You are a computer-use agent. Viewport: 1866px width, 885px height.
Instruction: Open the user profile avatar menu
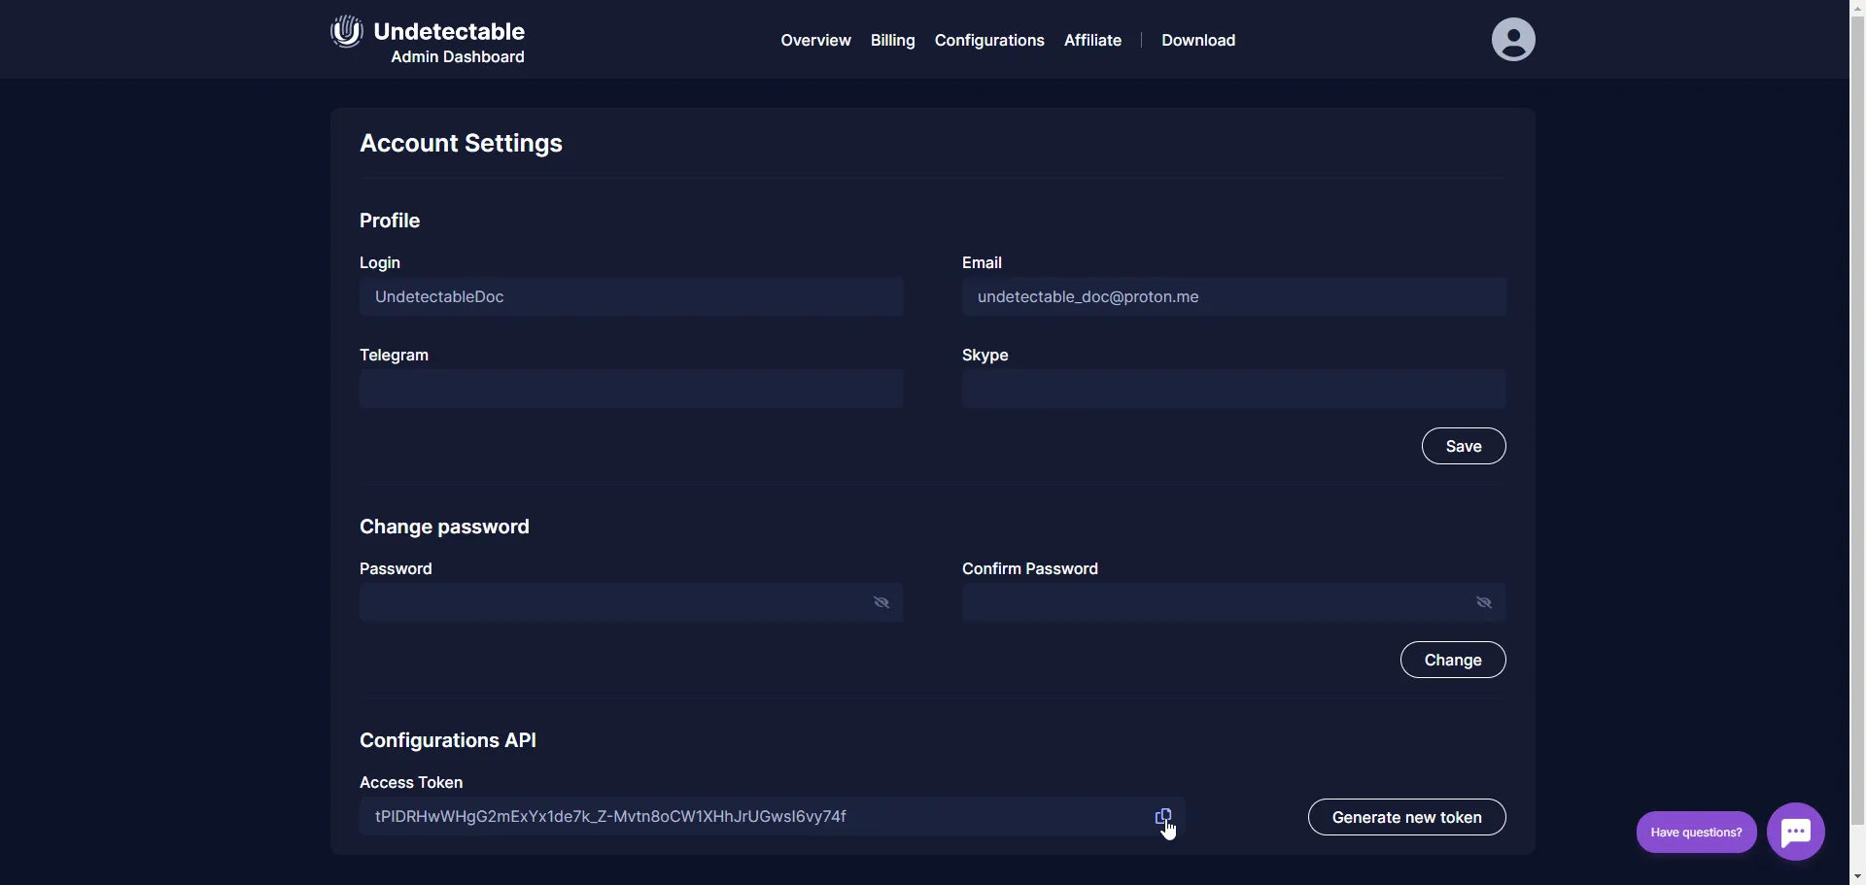point(1513,40)
